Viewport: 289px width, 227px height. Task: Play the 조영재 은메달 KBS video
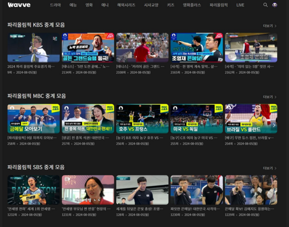click(197, 48)
